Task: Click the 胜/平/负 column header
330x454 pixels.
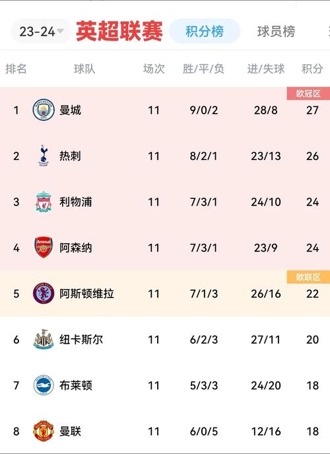Action: 204,69
